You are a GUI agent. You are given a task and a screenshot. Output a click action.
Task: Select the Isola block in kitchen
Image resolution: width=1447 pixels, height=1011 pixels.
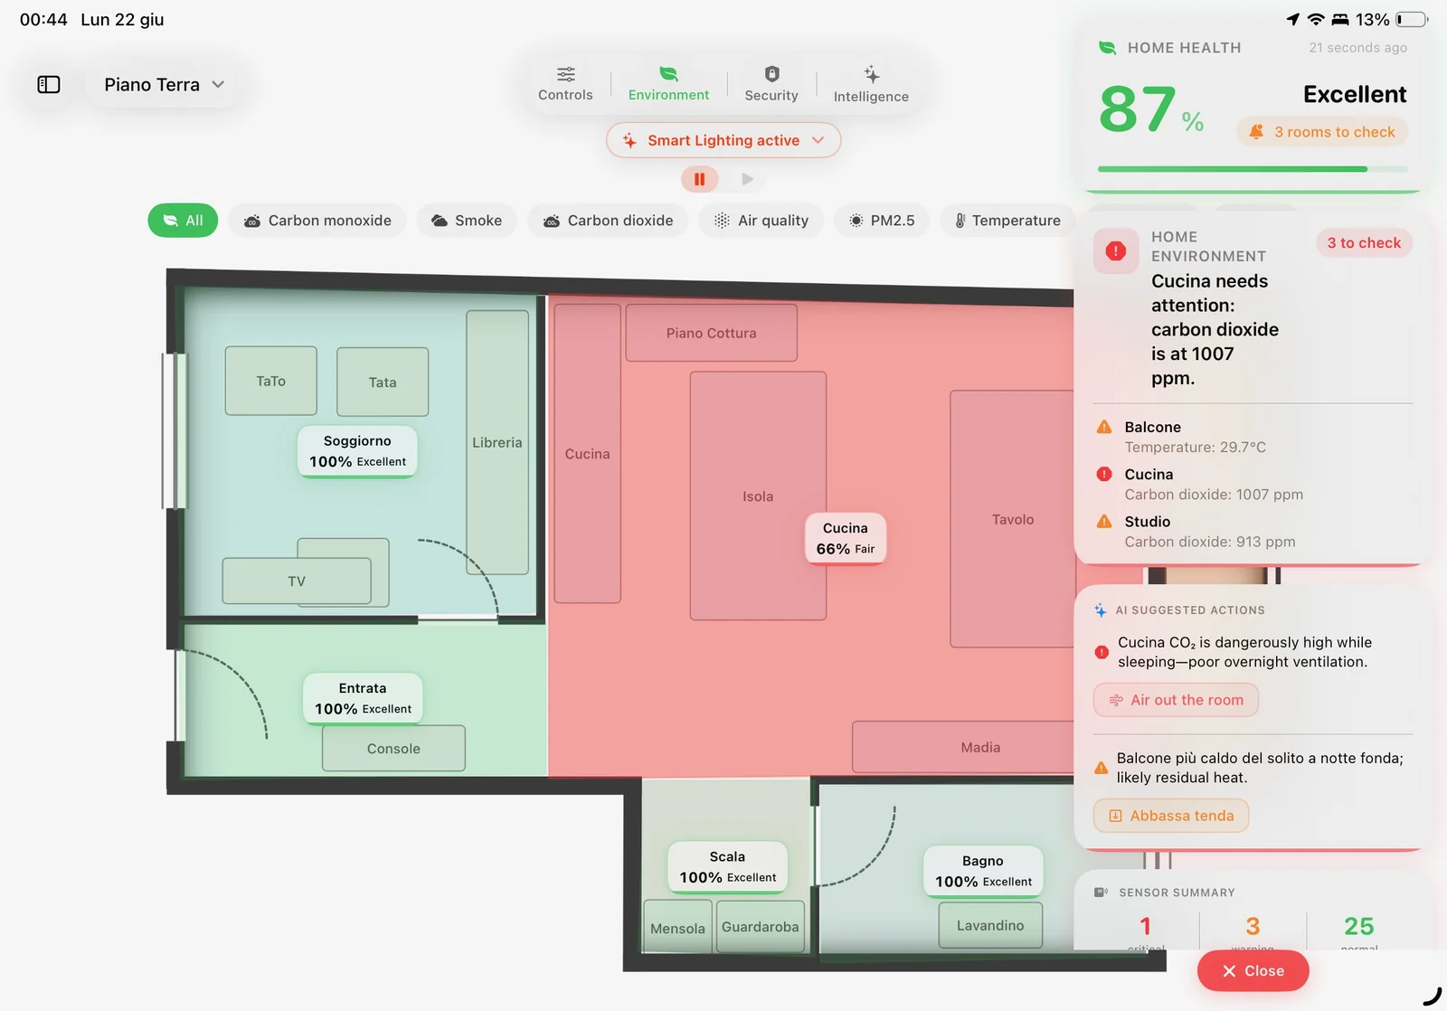[758, 496]
